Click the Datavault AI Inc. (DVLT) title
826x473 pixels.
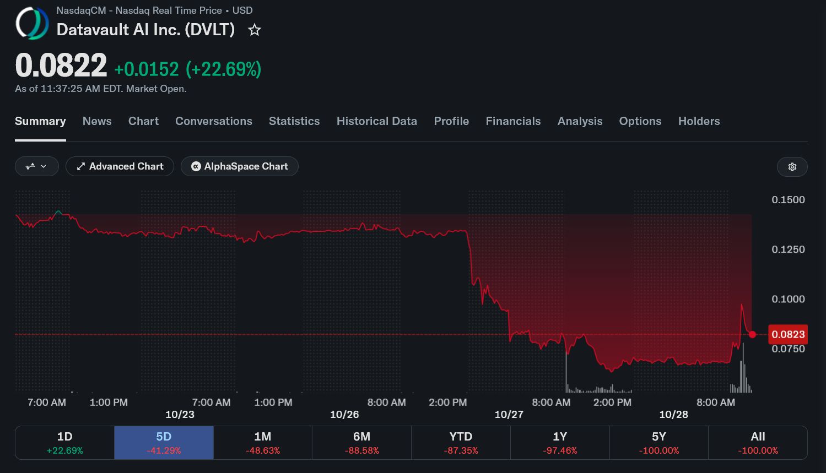[x=146, y=30]
